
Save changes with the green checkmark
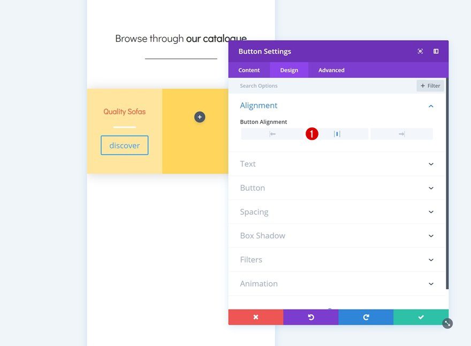point(421,317)
